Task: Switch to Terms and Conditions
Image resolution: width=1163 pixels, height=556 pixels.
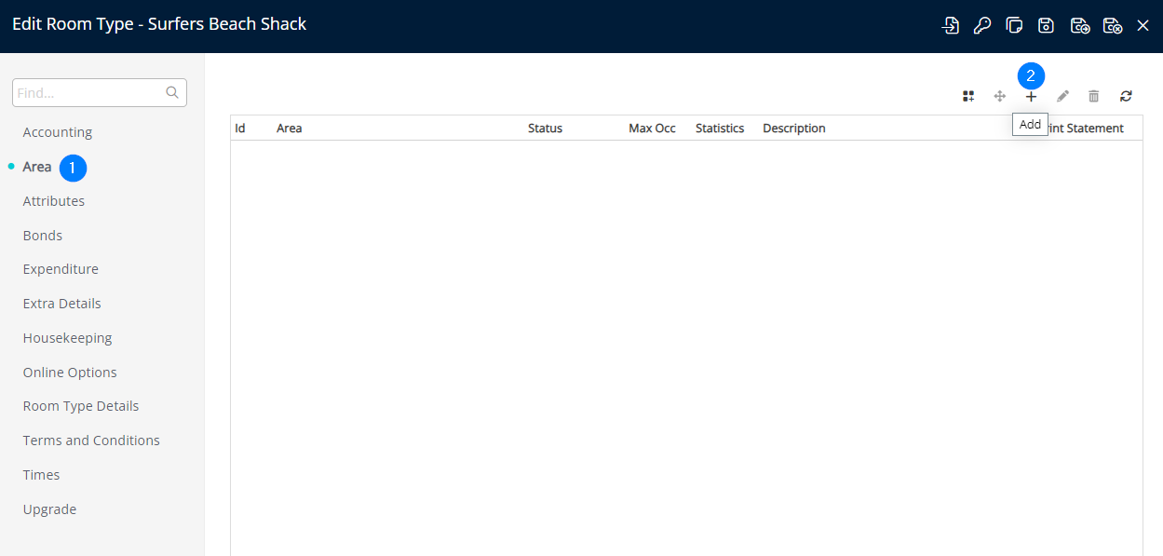Action: [x=91, y=441]
